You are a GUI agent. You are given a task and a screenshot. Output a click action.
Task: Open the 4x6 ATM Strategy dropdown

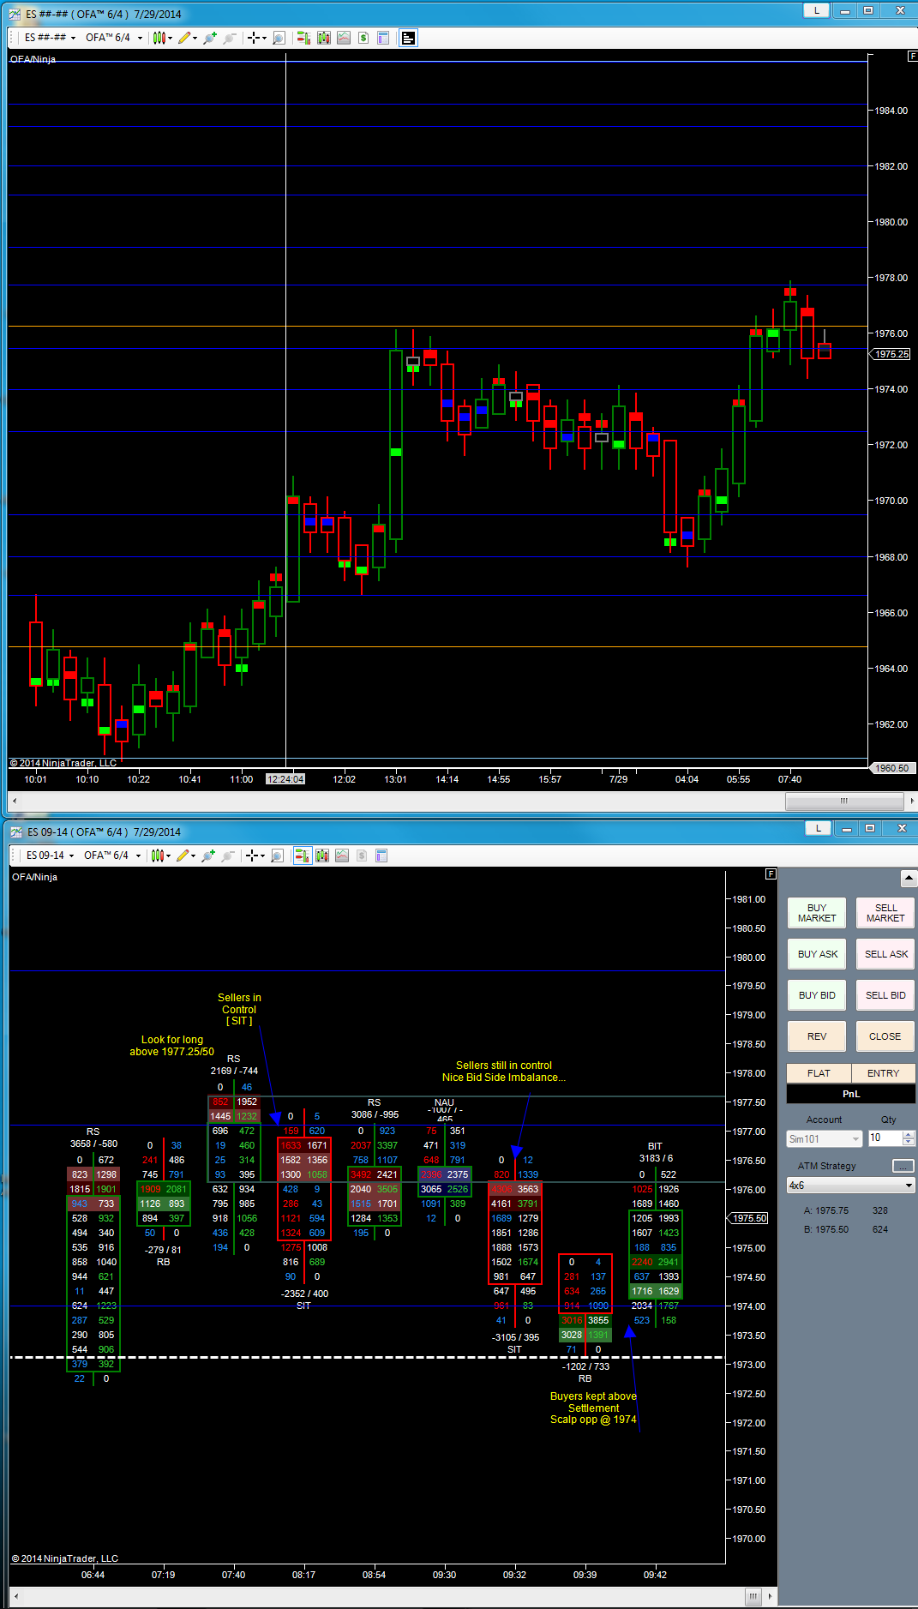[850, 1186]
